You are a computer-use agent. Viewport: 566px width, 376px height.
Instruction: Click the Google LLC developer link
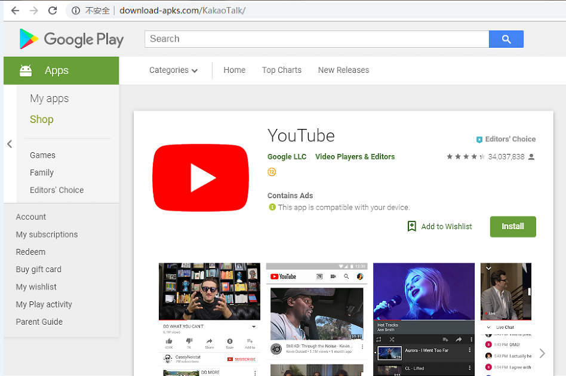[x=287, y=156]
